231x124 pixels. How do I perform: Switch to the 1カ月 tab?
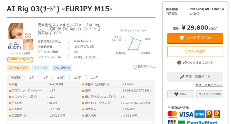pos(95,78)
